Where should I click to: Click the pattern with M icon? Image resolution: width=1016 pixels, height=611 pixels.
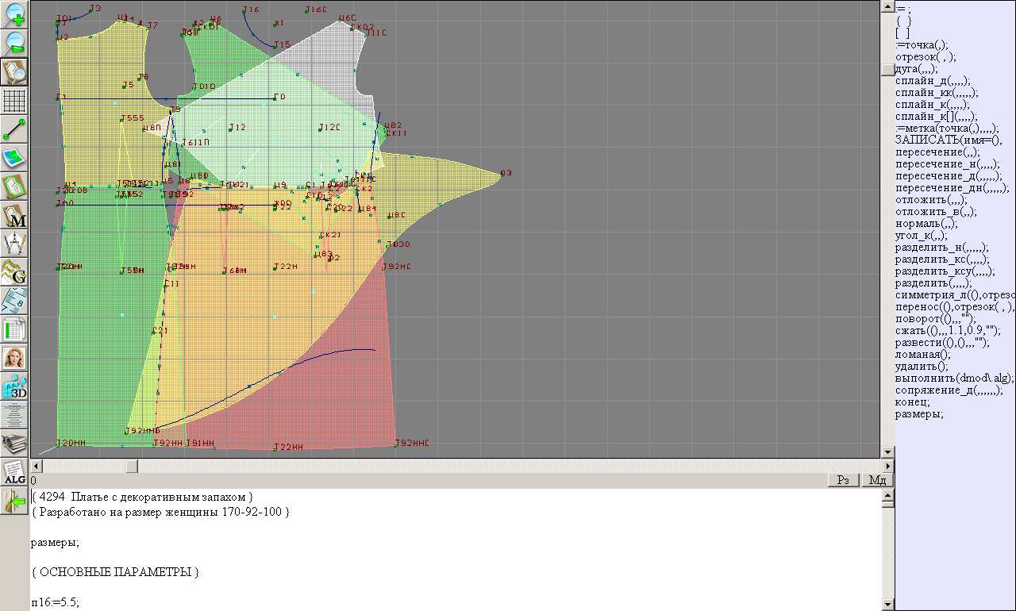[x=15, y=216]
